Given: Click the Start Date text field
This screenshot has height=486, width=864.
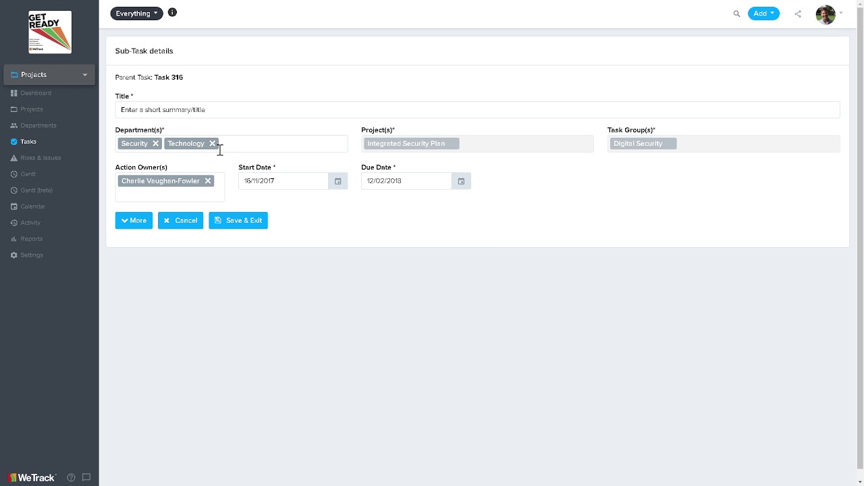Looking at the screenshot, I should pos(283,181).
